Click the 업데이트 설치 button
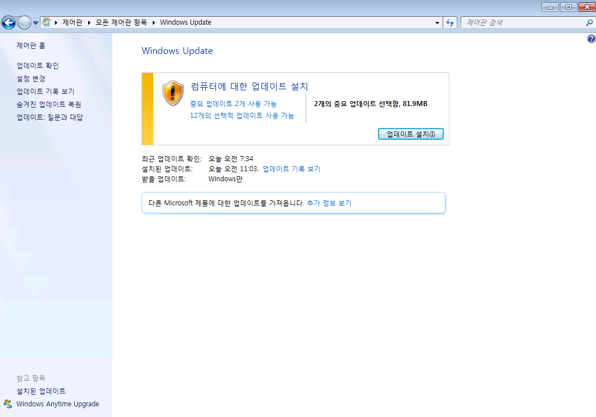 pos(411,134)
